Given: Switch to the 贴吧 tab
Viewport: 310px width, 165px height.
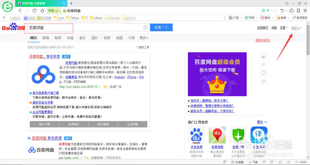Looking at the screenshot, I should tap(58, 38).
